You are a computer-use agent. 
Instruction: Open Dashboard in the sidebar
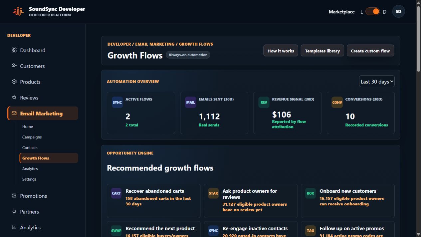click(43, 50)
